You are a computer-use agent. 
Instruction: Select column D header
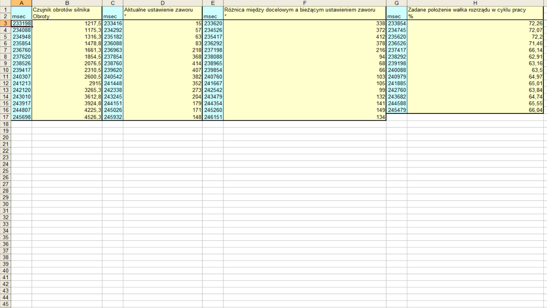163,3
